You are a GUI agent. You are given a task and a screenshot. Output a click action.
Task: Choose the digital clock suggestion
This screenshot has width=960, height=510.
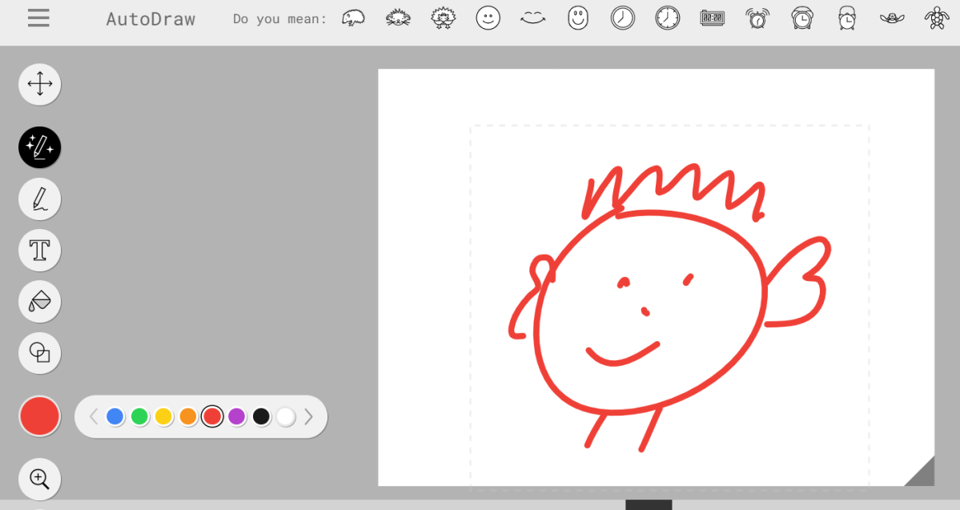pyautogui.click(x=713, y=17)
